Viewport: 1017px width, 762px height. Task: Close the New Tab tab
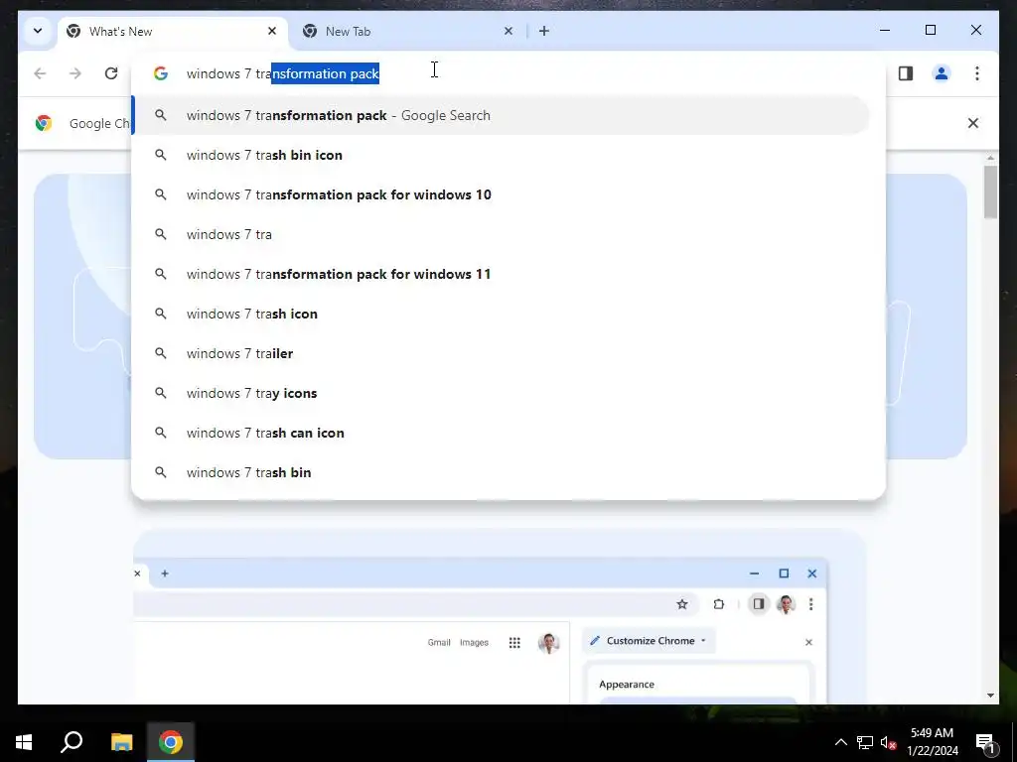pos(508,31)
